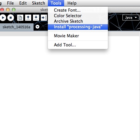The image size is (140, 140).
Task: Save the sketch with the down-arrow icon
Action: 36,17
